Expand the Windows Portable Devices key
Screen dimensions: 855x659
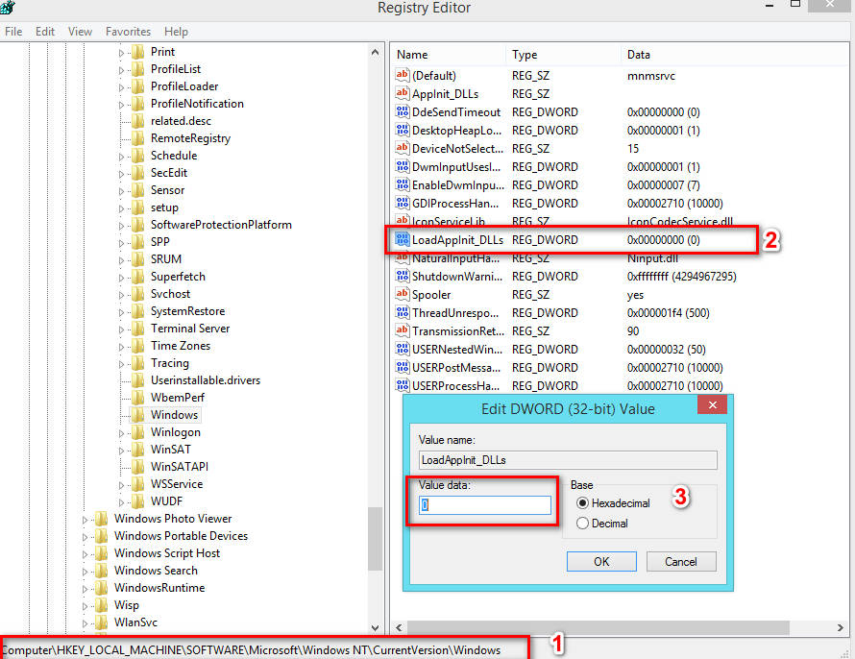[x=85, y=535]
